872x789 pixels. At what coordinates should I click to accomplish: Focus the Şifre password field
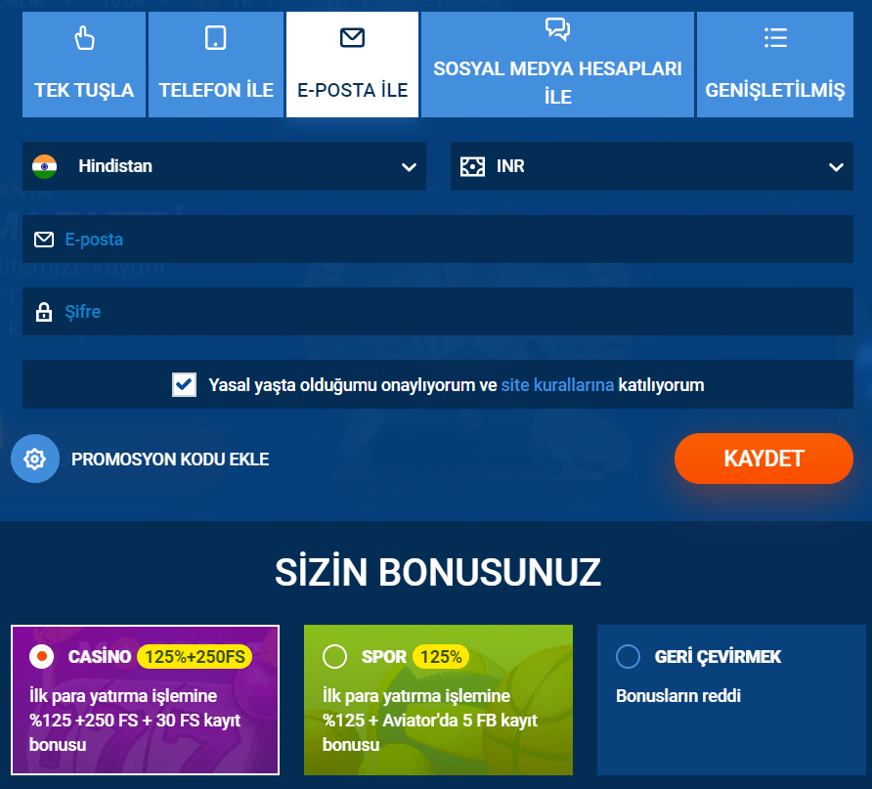(438, 311)
